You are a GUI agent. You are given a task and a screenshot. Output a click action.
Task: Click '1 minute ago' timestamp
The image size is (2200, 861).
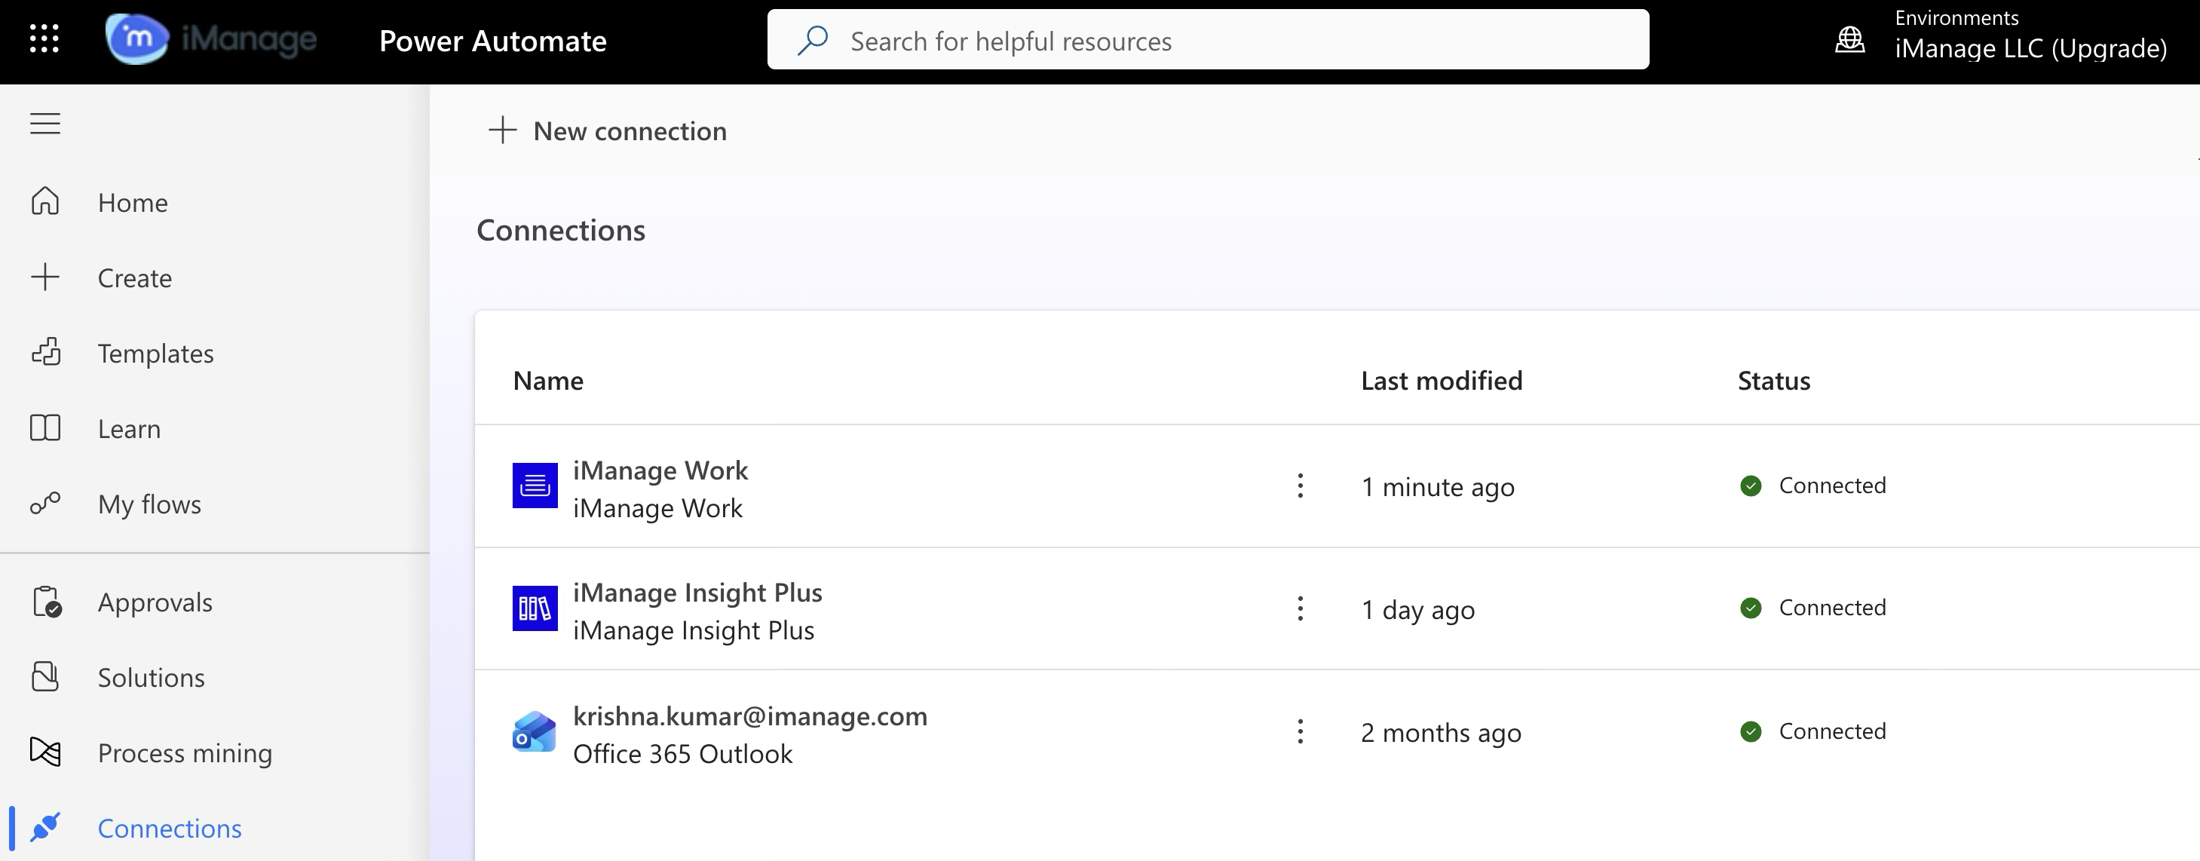pos(1437,487)
